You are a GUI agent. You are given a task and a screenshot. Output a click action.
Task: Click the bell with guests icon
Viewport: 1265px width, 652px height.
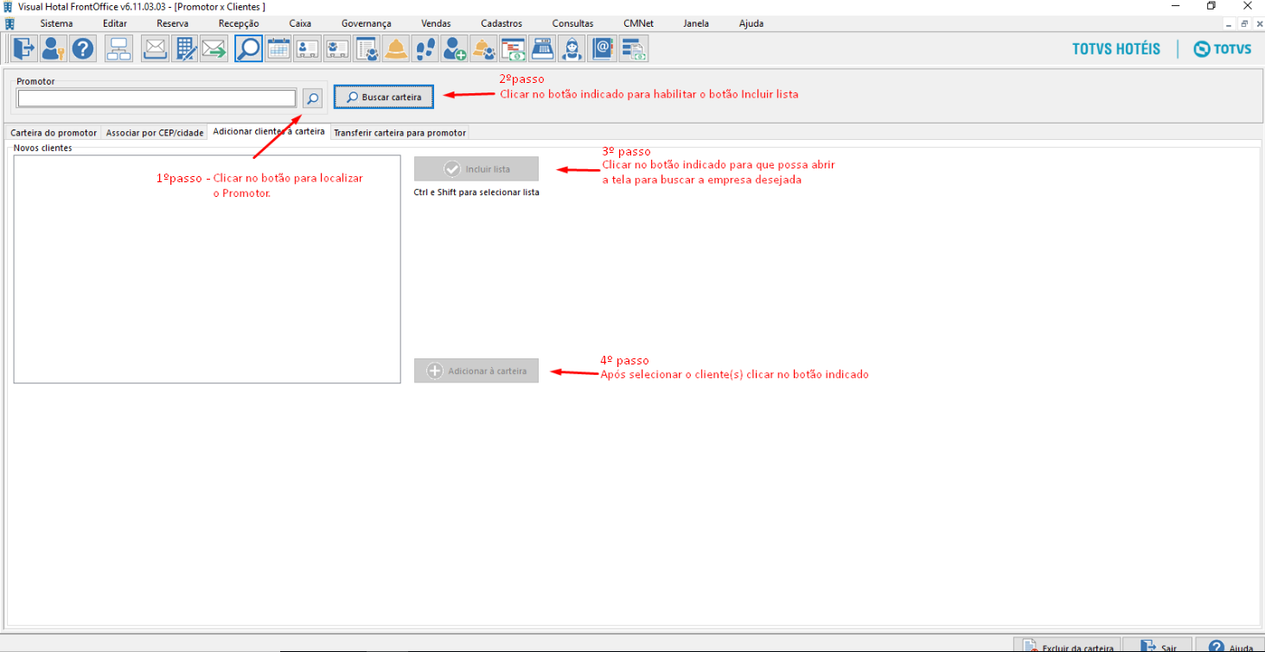(483, 48)
